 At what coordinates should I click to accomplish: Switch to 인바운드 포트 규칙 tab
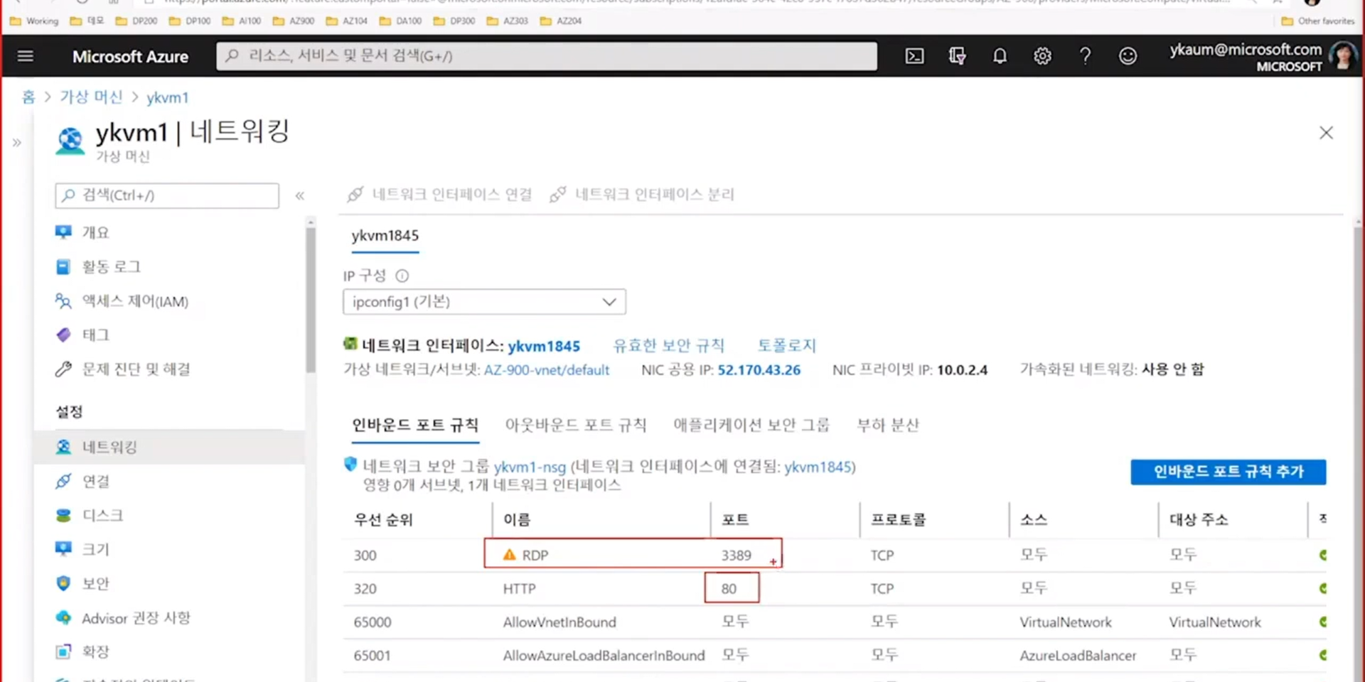[415, 425]
